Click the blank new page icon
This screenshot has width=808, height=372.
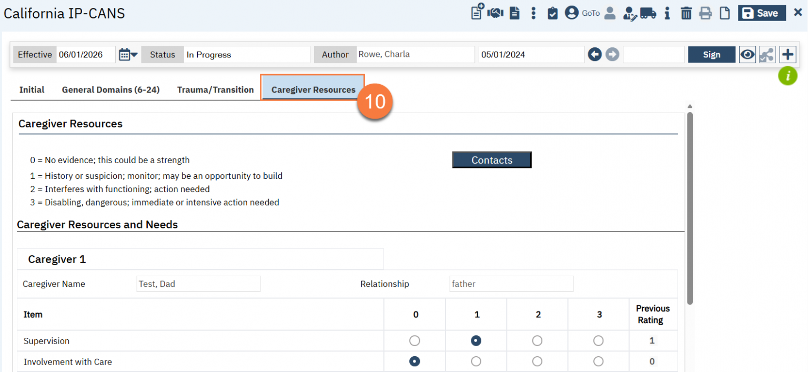pyautogui.click(x=725, y=13)
